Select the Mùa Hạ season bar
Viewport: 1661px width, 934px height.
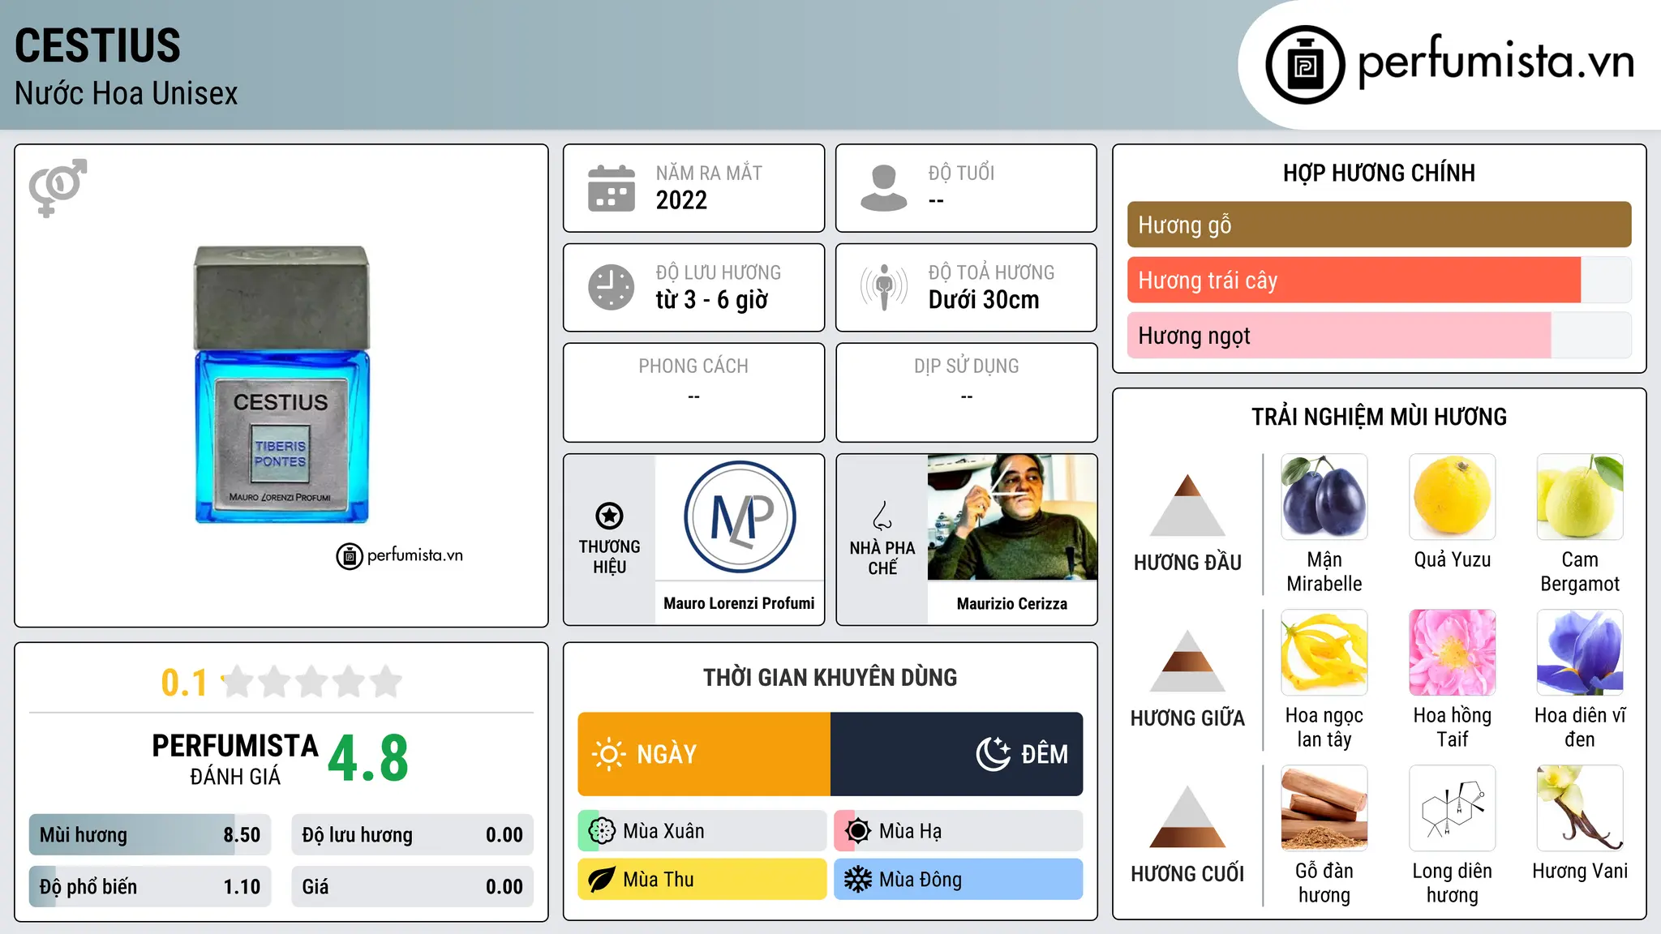tap(959, 831)
